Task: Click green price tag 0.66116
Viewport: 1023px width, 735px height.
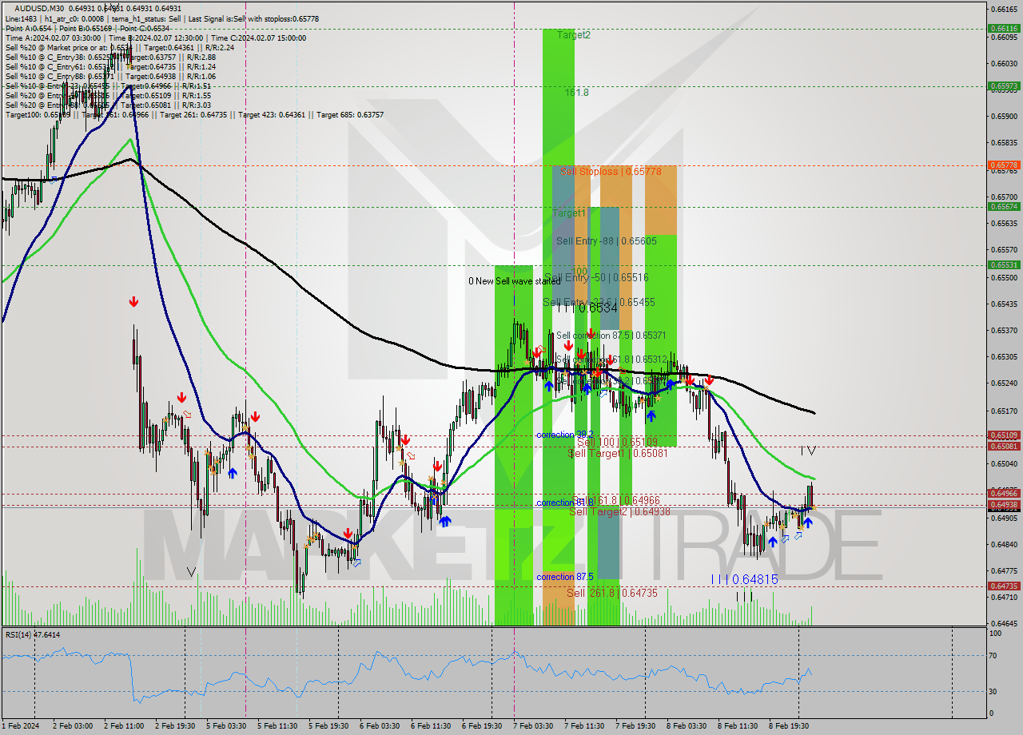Action: pos(1005,28)
